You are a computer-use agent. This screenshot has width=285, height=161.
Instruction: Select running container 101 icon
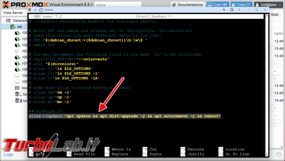click(17, 39)
